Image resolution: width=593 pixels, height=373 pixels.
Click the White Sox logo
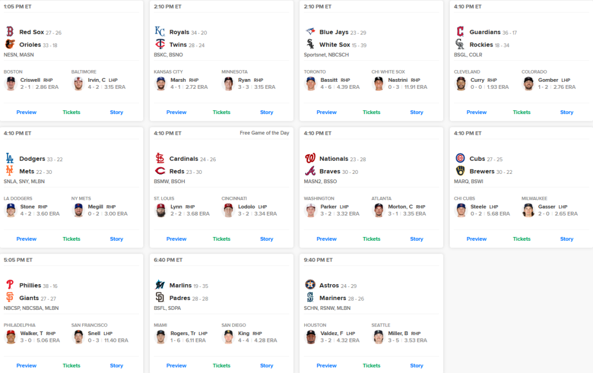(310, 44)
